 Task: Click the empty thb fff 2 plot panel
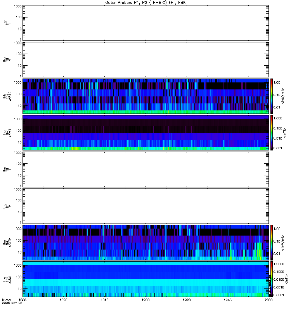pyautogui.click(x=145, y=59)
